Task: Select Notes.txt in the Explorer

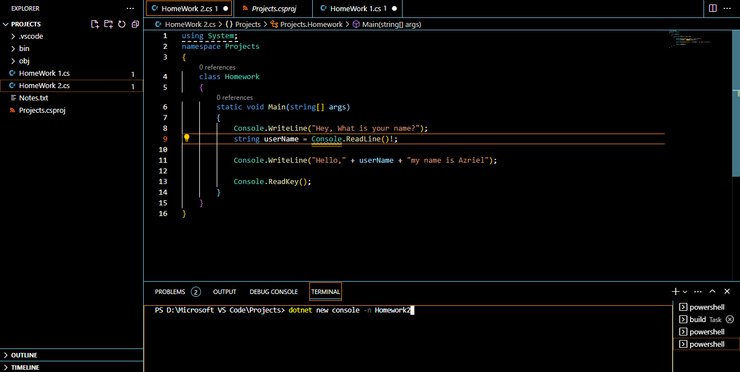Action: pos(33,98)
